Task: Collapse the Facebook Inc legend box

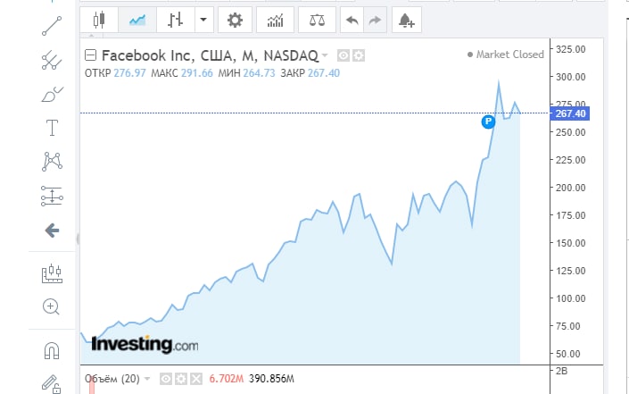Action: 90,55
